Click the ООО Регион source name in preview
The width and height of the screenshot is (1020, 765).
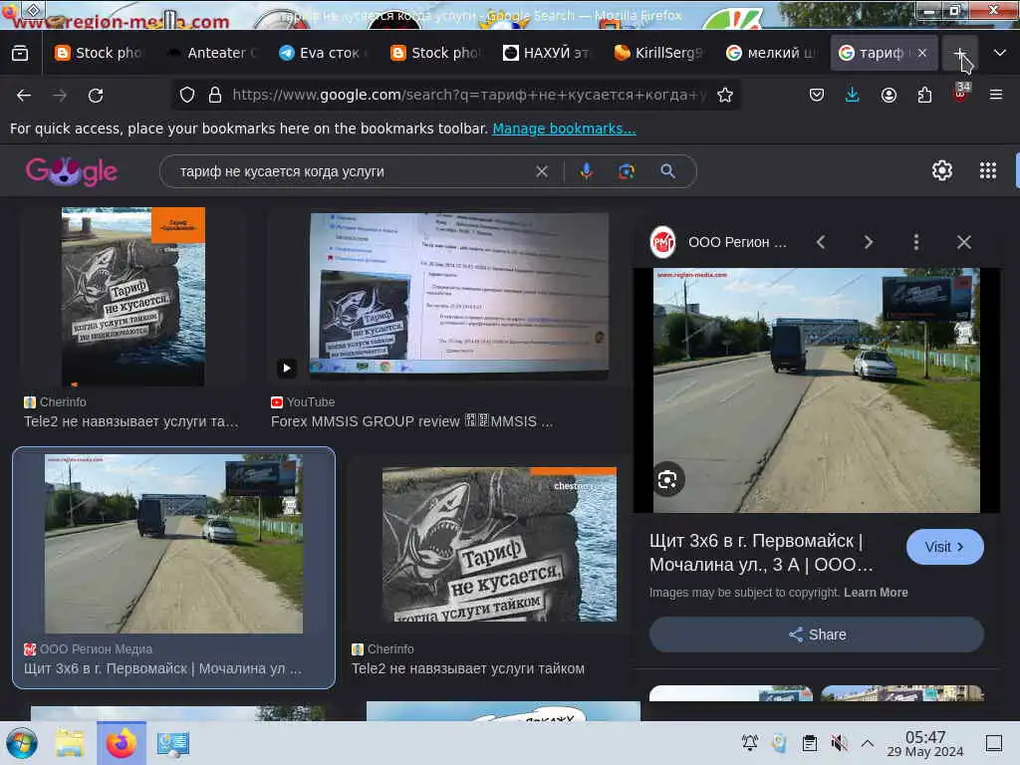[x=738, y=243]
